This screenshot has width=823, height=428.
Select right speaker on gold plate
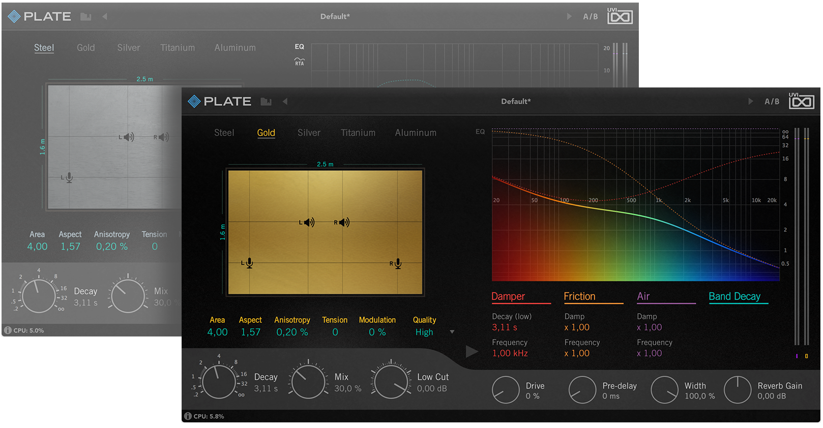[342, 223]
